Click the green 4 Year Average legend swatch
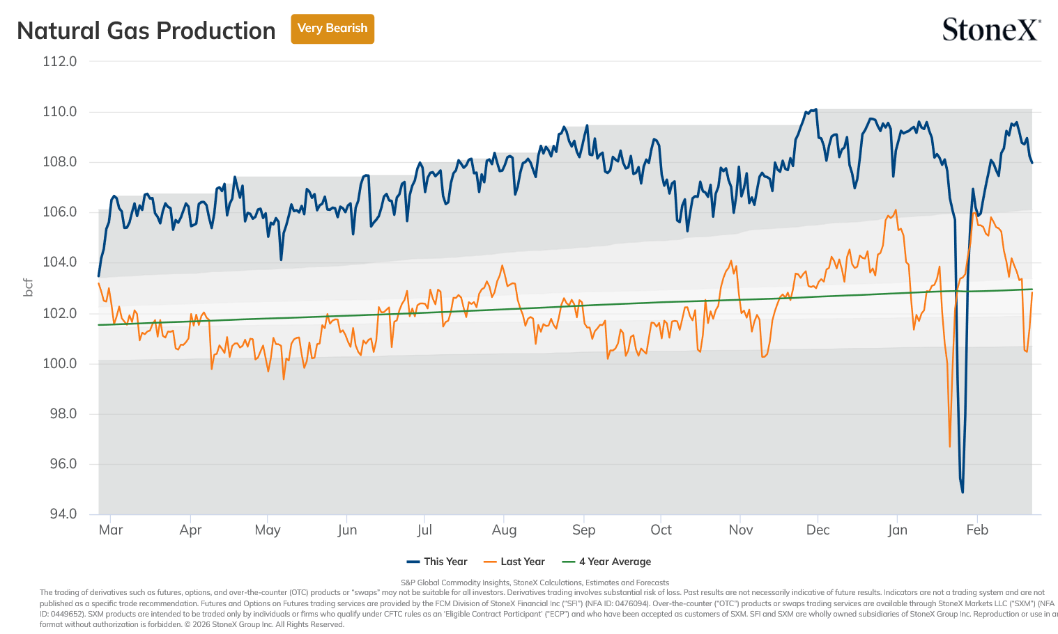Image resolution: width=1058 pixels, height=634 pixels. [569, 562]
